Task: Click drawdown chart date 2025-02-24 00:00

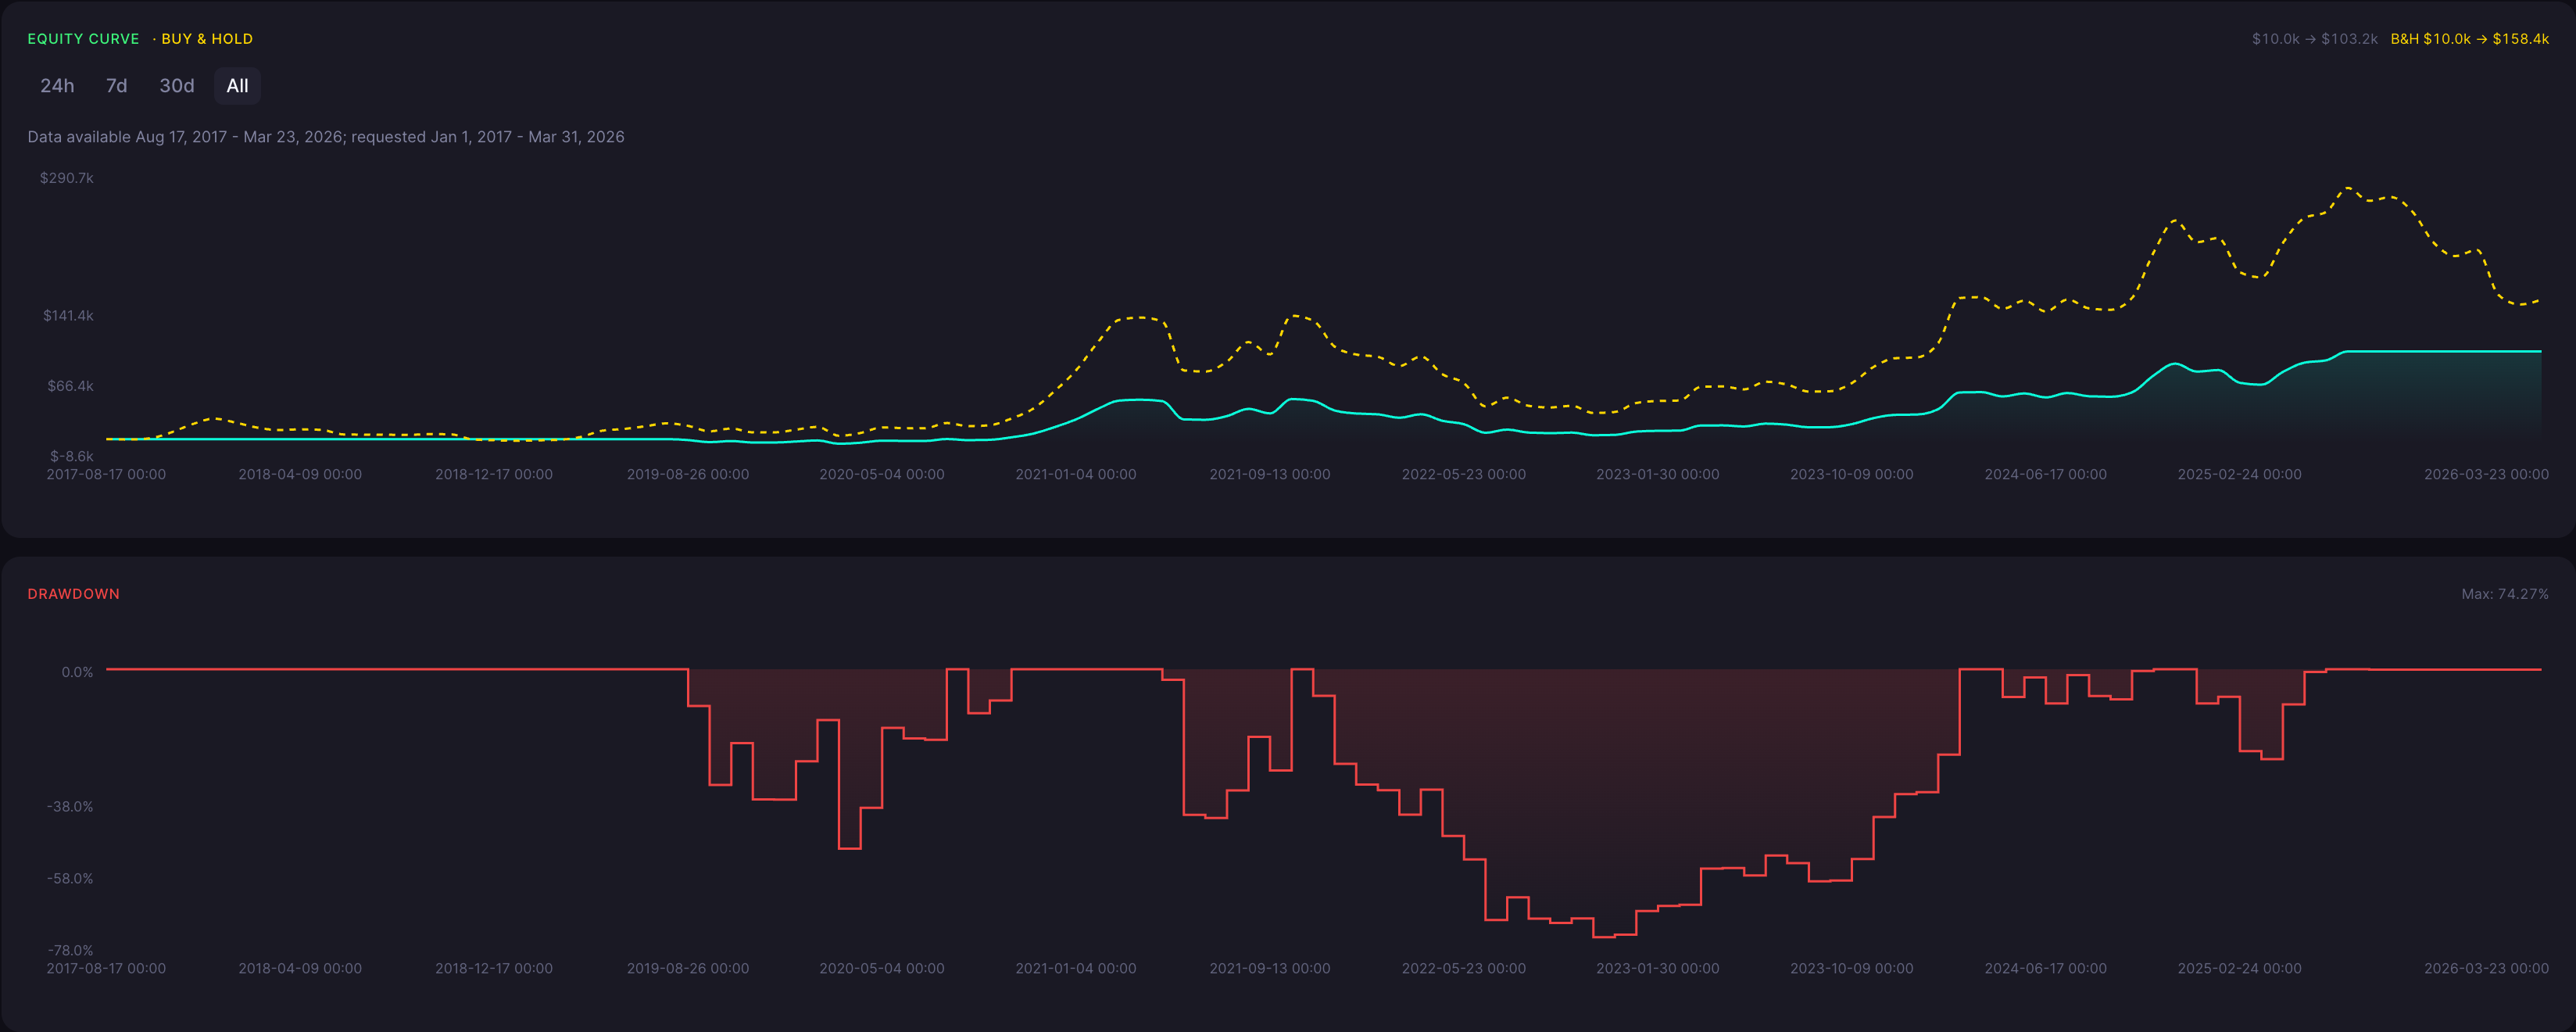Action: (x=2240, y=969)
